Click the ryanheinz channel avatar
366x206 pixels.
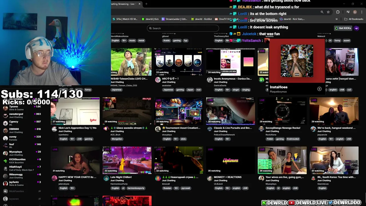coord(54,129)
